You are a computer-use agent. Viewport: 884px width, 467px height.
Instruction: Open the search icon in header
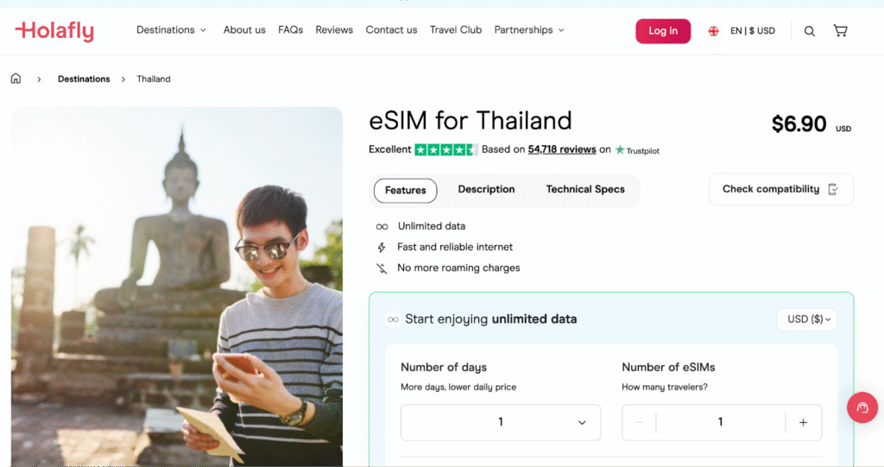809,31
